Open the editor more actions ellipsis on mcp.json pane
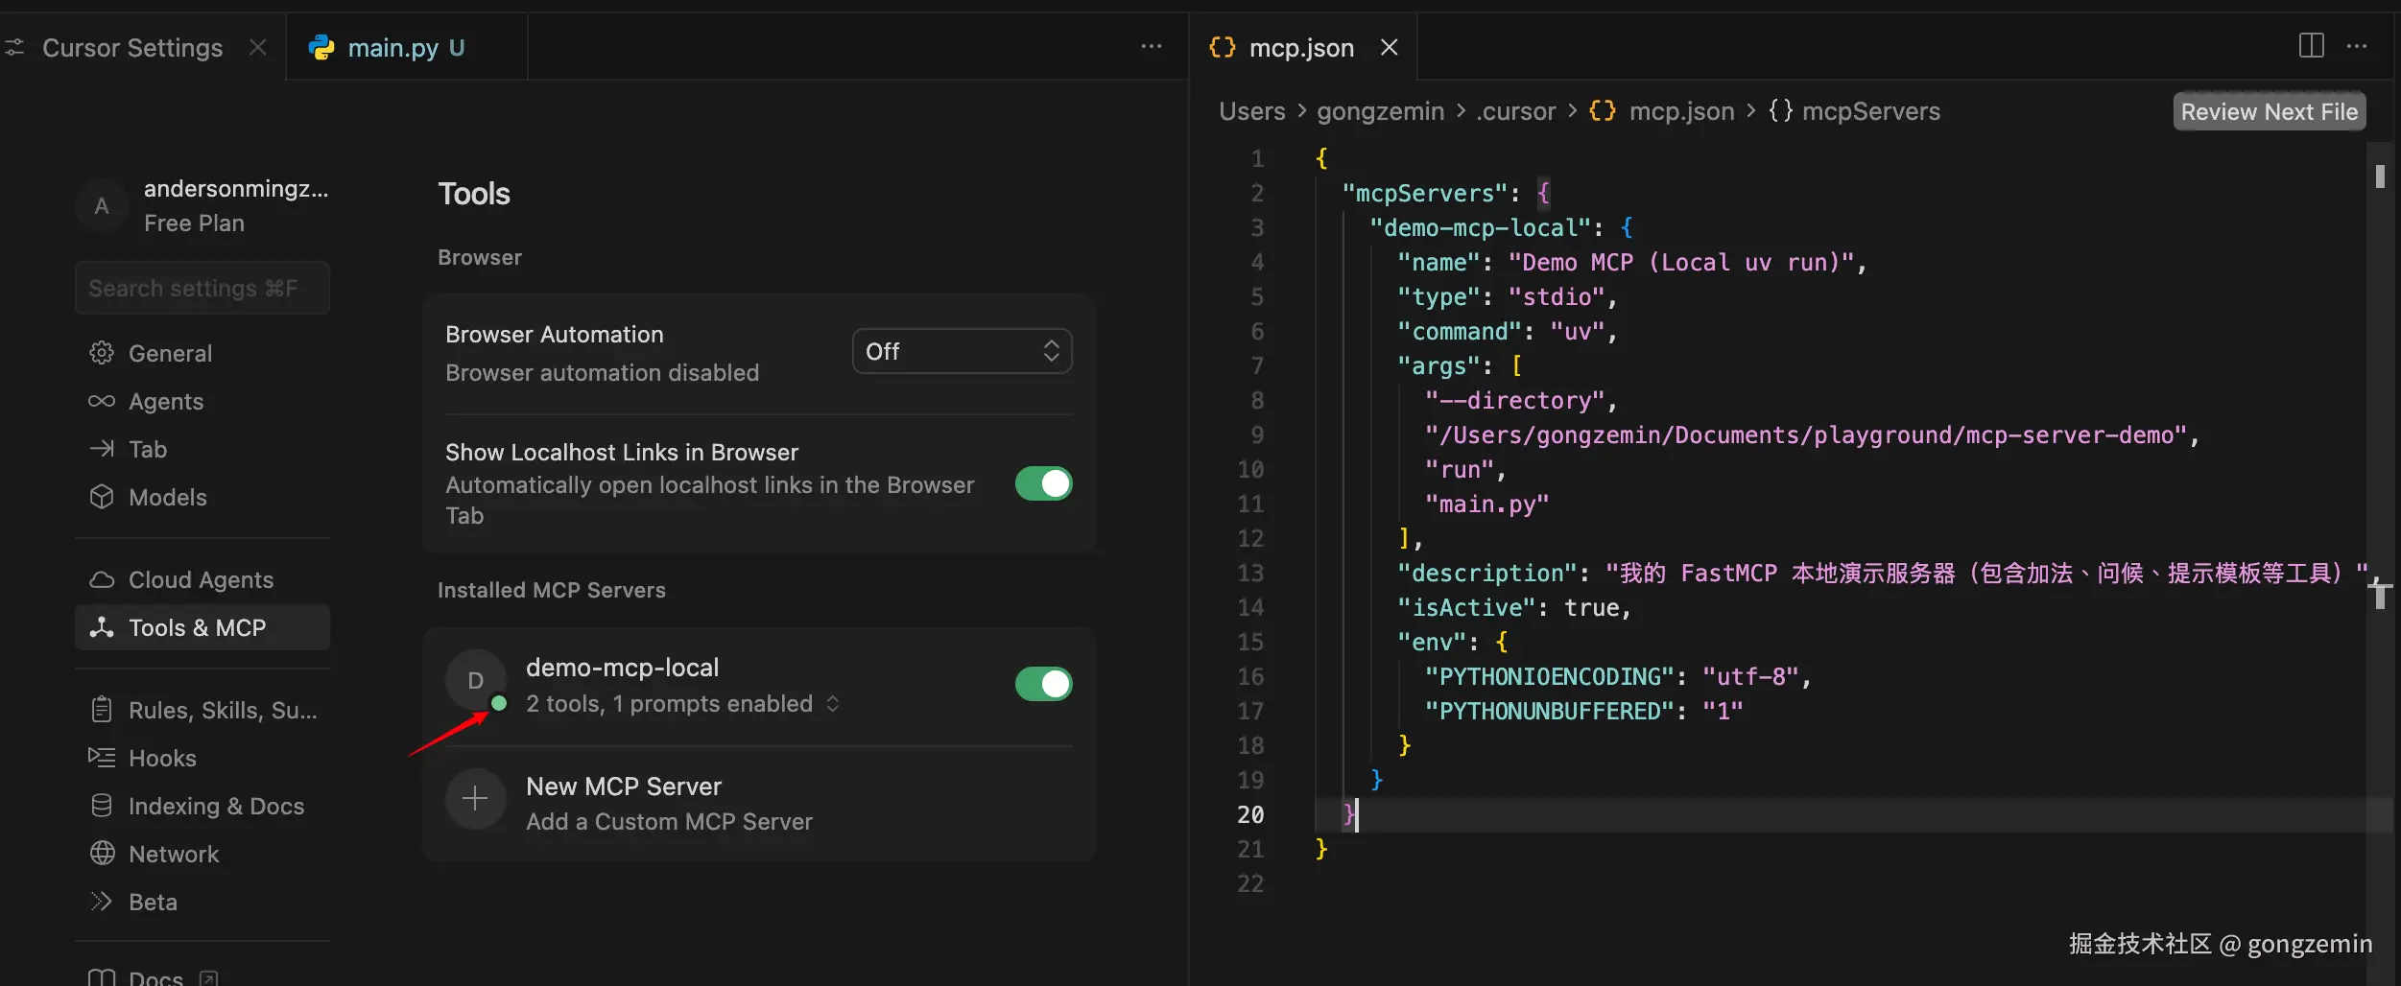Screen dimensions: 2401x986 point(2357,45)
